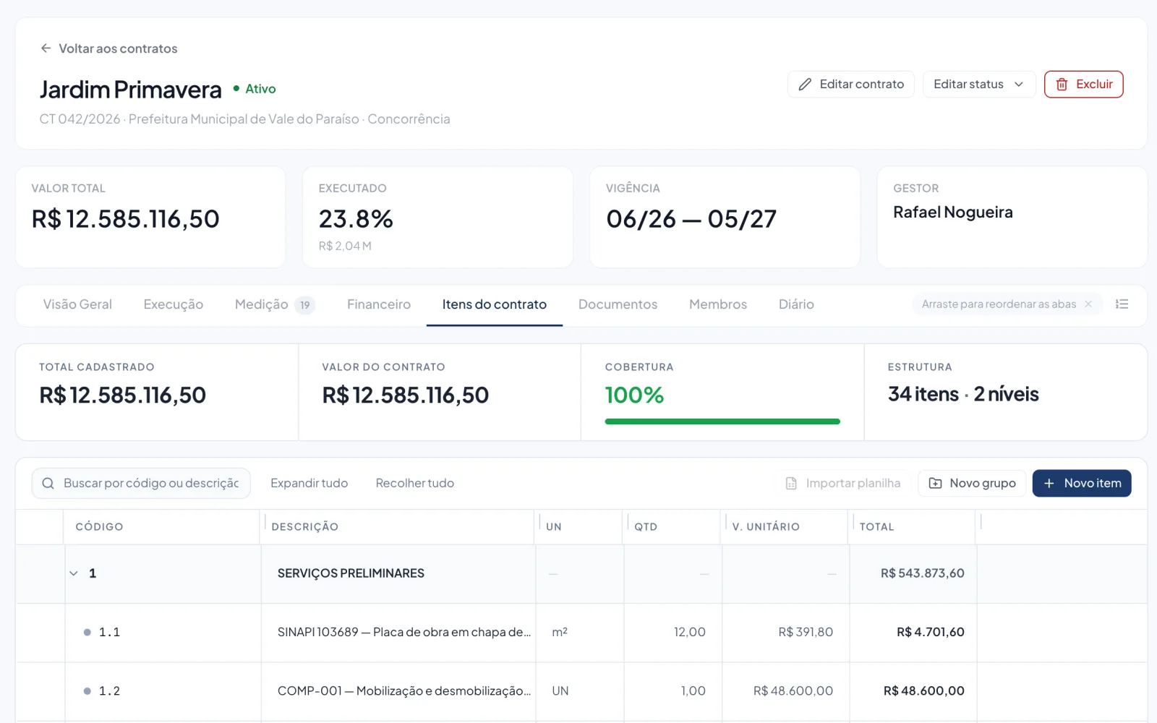
Task: Click the spreadsheet icon of Importar planilha
Action: click(791, 484)
